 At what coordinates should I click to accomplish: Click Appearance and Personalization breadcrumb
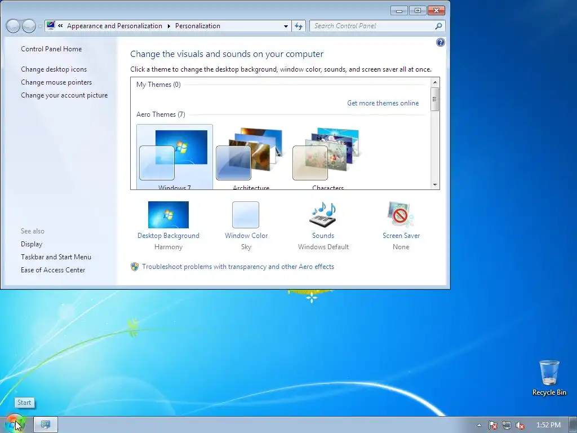tap(114, 26)
